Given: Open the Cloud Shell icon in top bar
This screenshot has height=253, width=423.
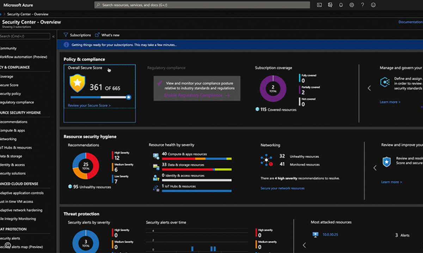Looking at the screenshot, I should [319, 5].
